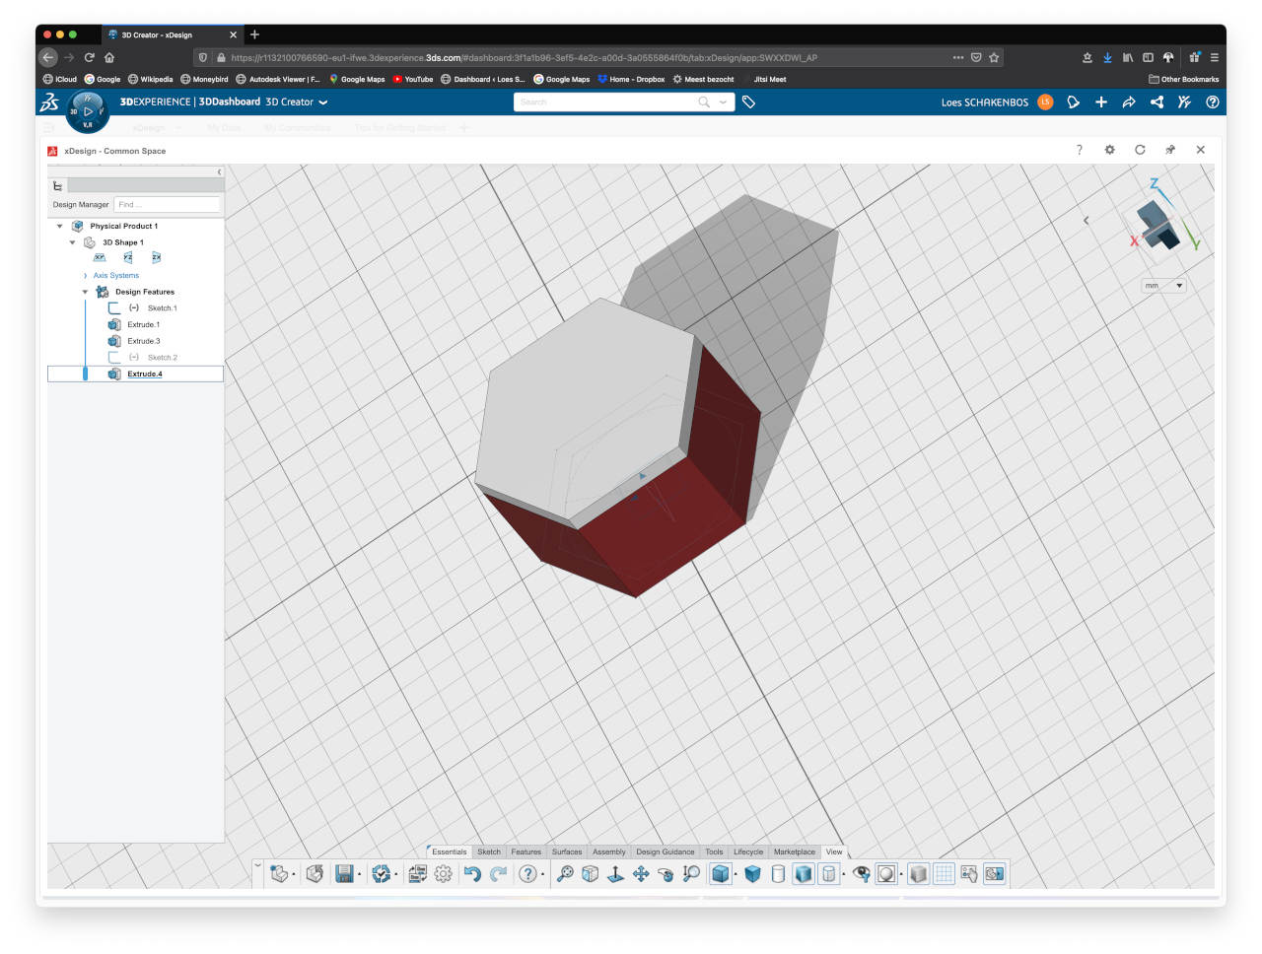The width and height of the screenshot is (1262, 954).
Task: Click the Save icon in bottom toolbar
Action: 344,874
